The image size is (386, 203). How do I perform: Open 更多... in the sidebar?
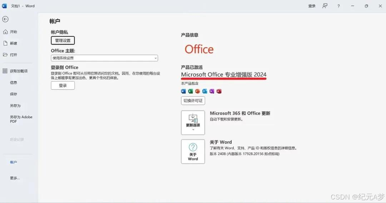click(x=15, y=178)
